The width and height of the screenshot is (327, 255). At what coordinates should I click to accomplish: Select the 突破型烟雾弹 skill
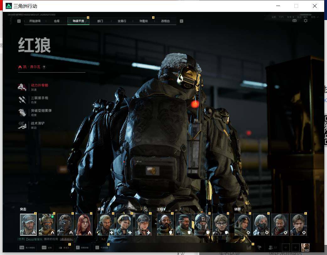pyautogui.click(x=35, y=113)
